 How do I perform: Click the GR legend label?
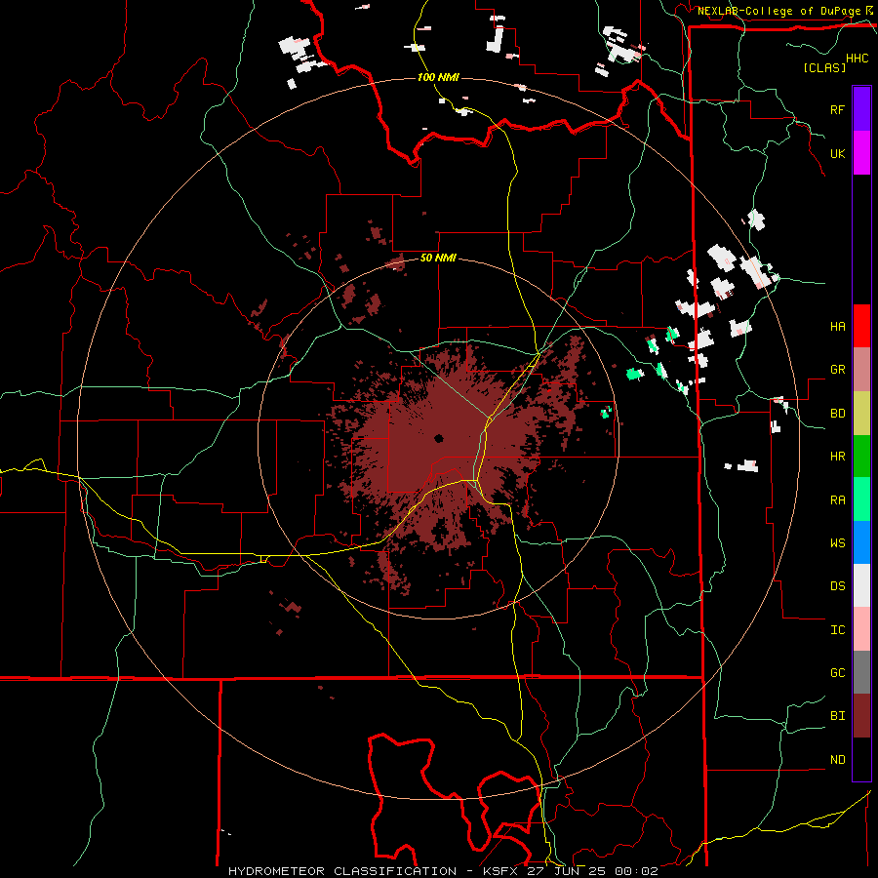pos(838,370)
